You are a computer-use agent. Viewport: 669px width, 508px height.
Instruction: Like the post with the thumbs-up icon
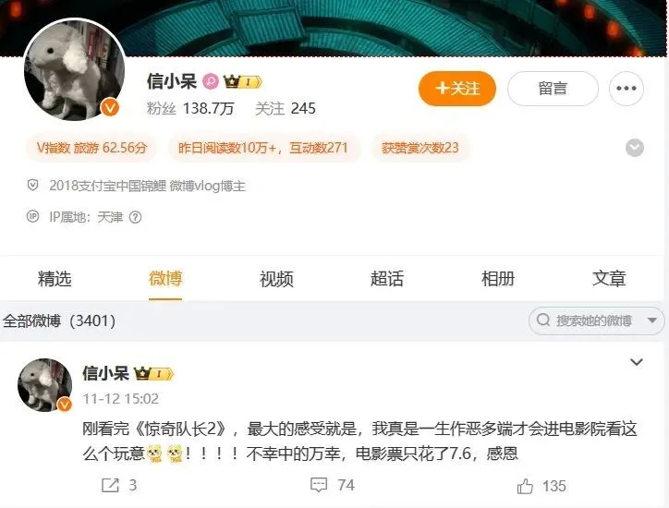pos(525,486)
